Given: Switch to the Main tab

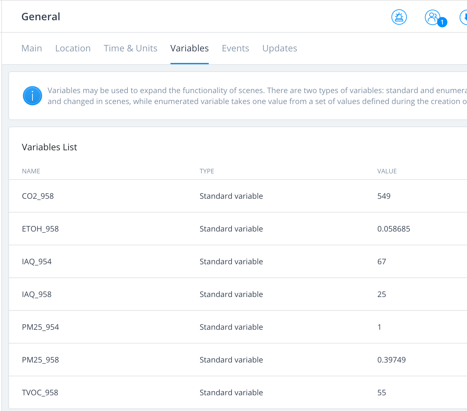Looking at the screenshot, I should [32, 48].
